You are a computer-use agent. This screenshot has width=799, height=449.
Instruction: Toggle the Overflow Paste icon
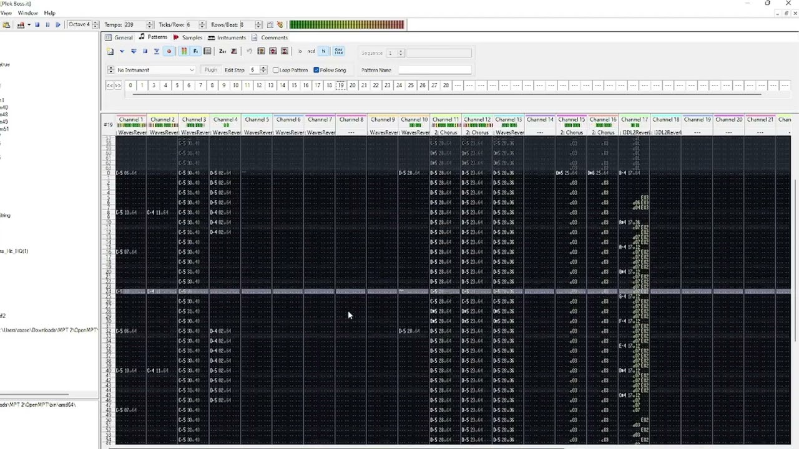pyautogui.click(x=338, y=51)
